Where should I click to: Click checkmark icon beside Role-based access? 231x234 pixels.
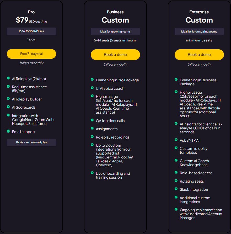pyautogui.click(x=176, y=172)
